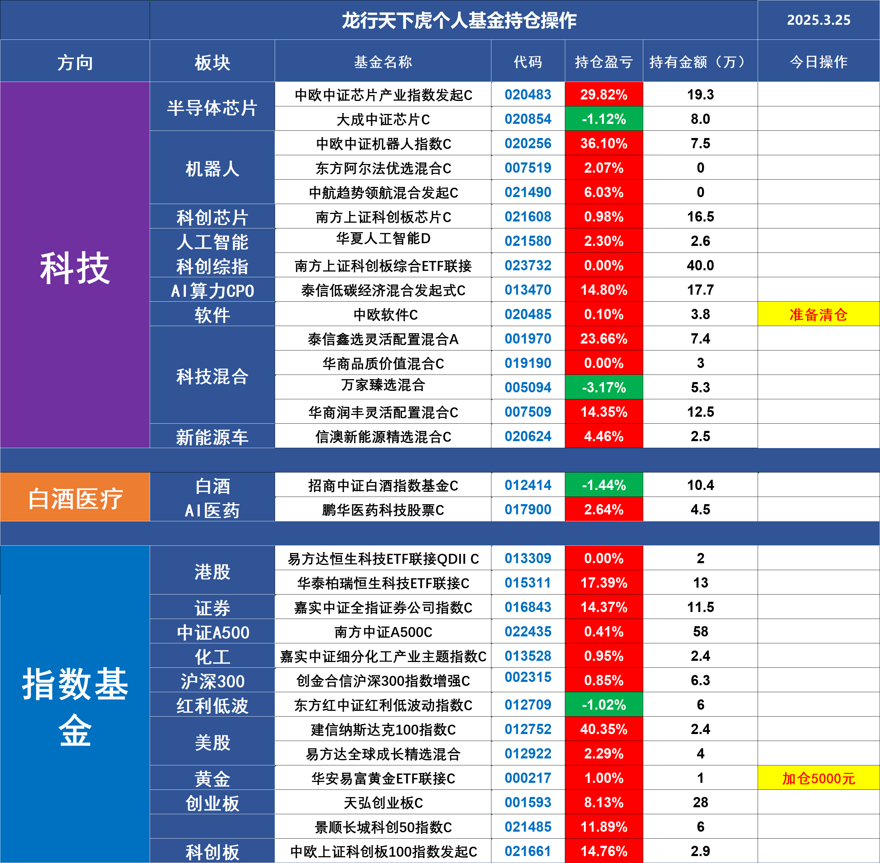
Task: Click the 代码 column header
Action: pos(528,61)
